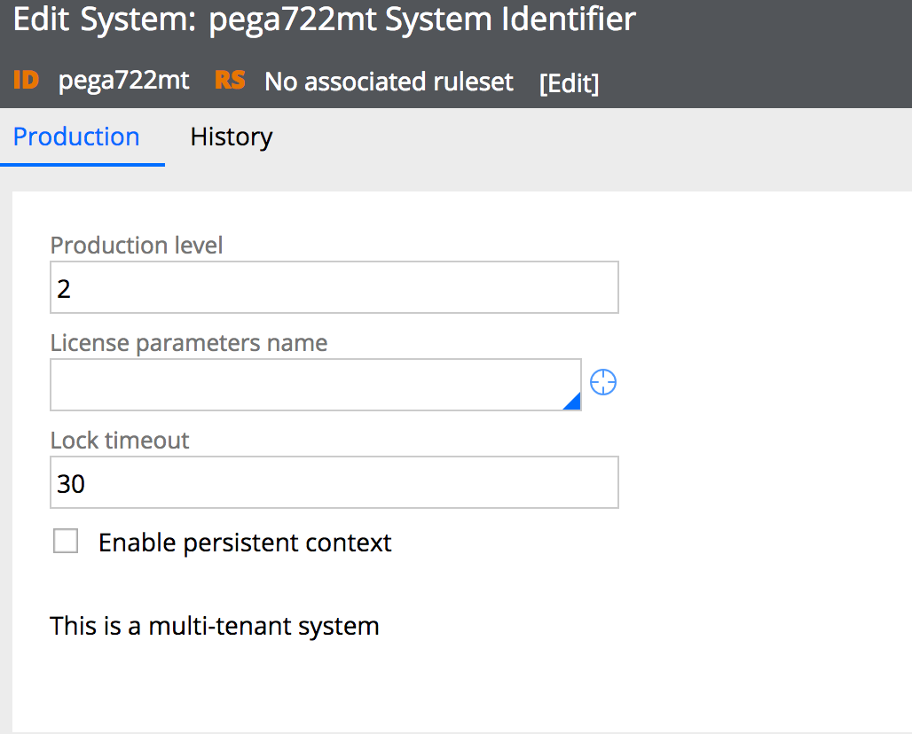
Task: Click the 'Production level' label
Action: pos(137,246)
